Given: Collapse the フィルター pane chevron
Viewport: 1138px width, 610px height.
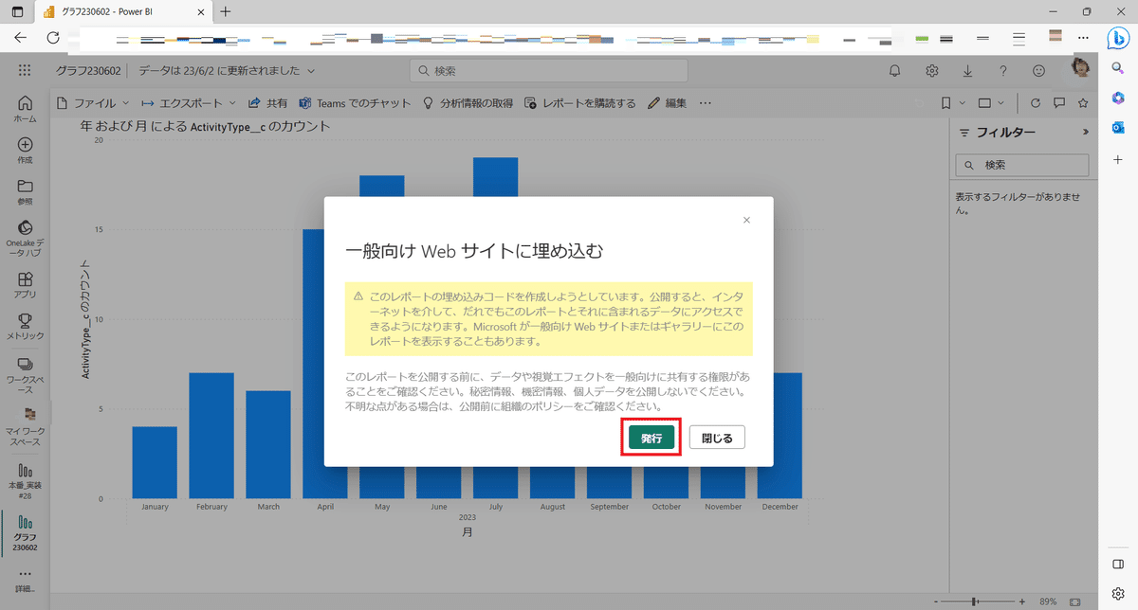Looking at the screenshot, I should coord(1086,133).
